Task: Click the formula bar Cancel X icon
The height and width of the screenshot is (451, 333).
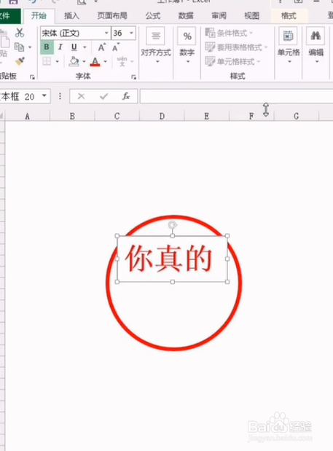Action: pyautogui.click(x=82, y=96)
